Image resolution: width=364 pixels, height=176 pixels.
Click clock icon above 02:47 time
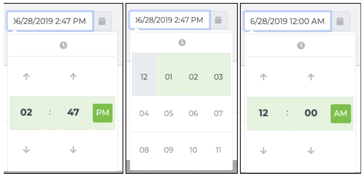(63, 45)
